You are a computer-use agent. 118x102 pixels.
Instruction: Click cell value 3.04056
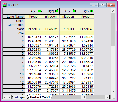33,58
